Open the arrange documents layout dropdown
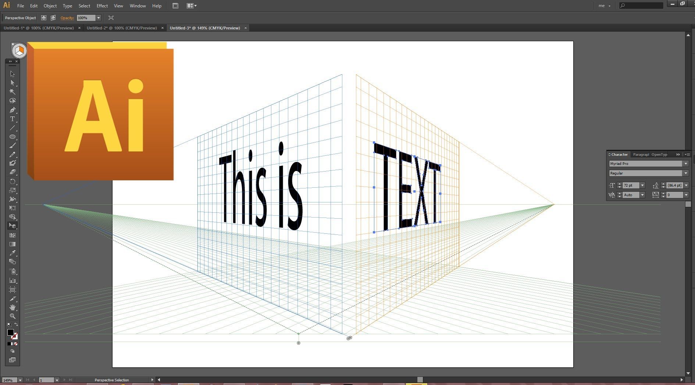The image size is (695, 385). (x=192, y=6)
